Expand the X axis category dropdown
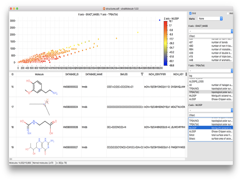The image size is (242, 181). [x=211, y=31]
